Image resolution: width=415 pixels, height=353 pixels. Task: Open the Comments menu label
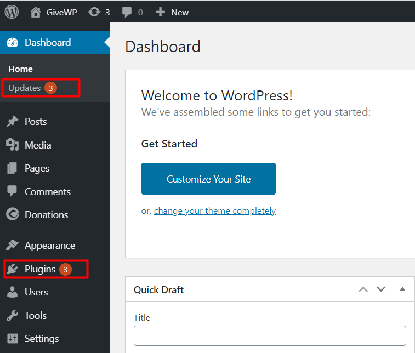tap(48, 192)
